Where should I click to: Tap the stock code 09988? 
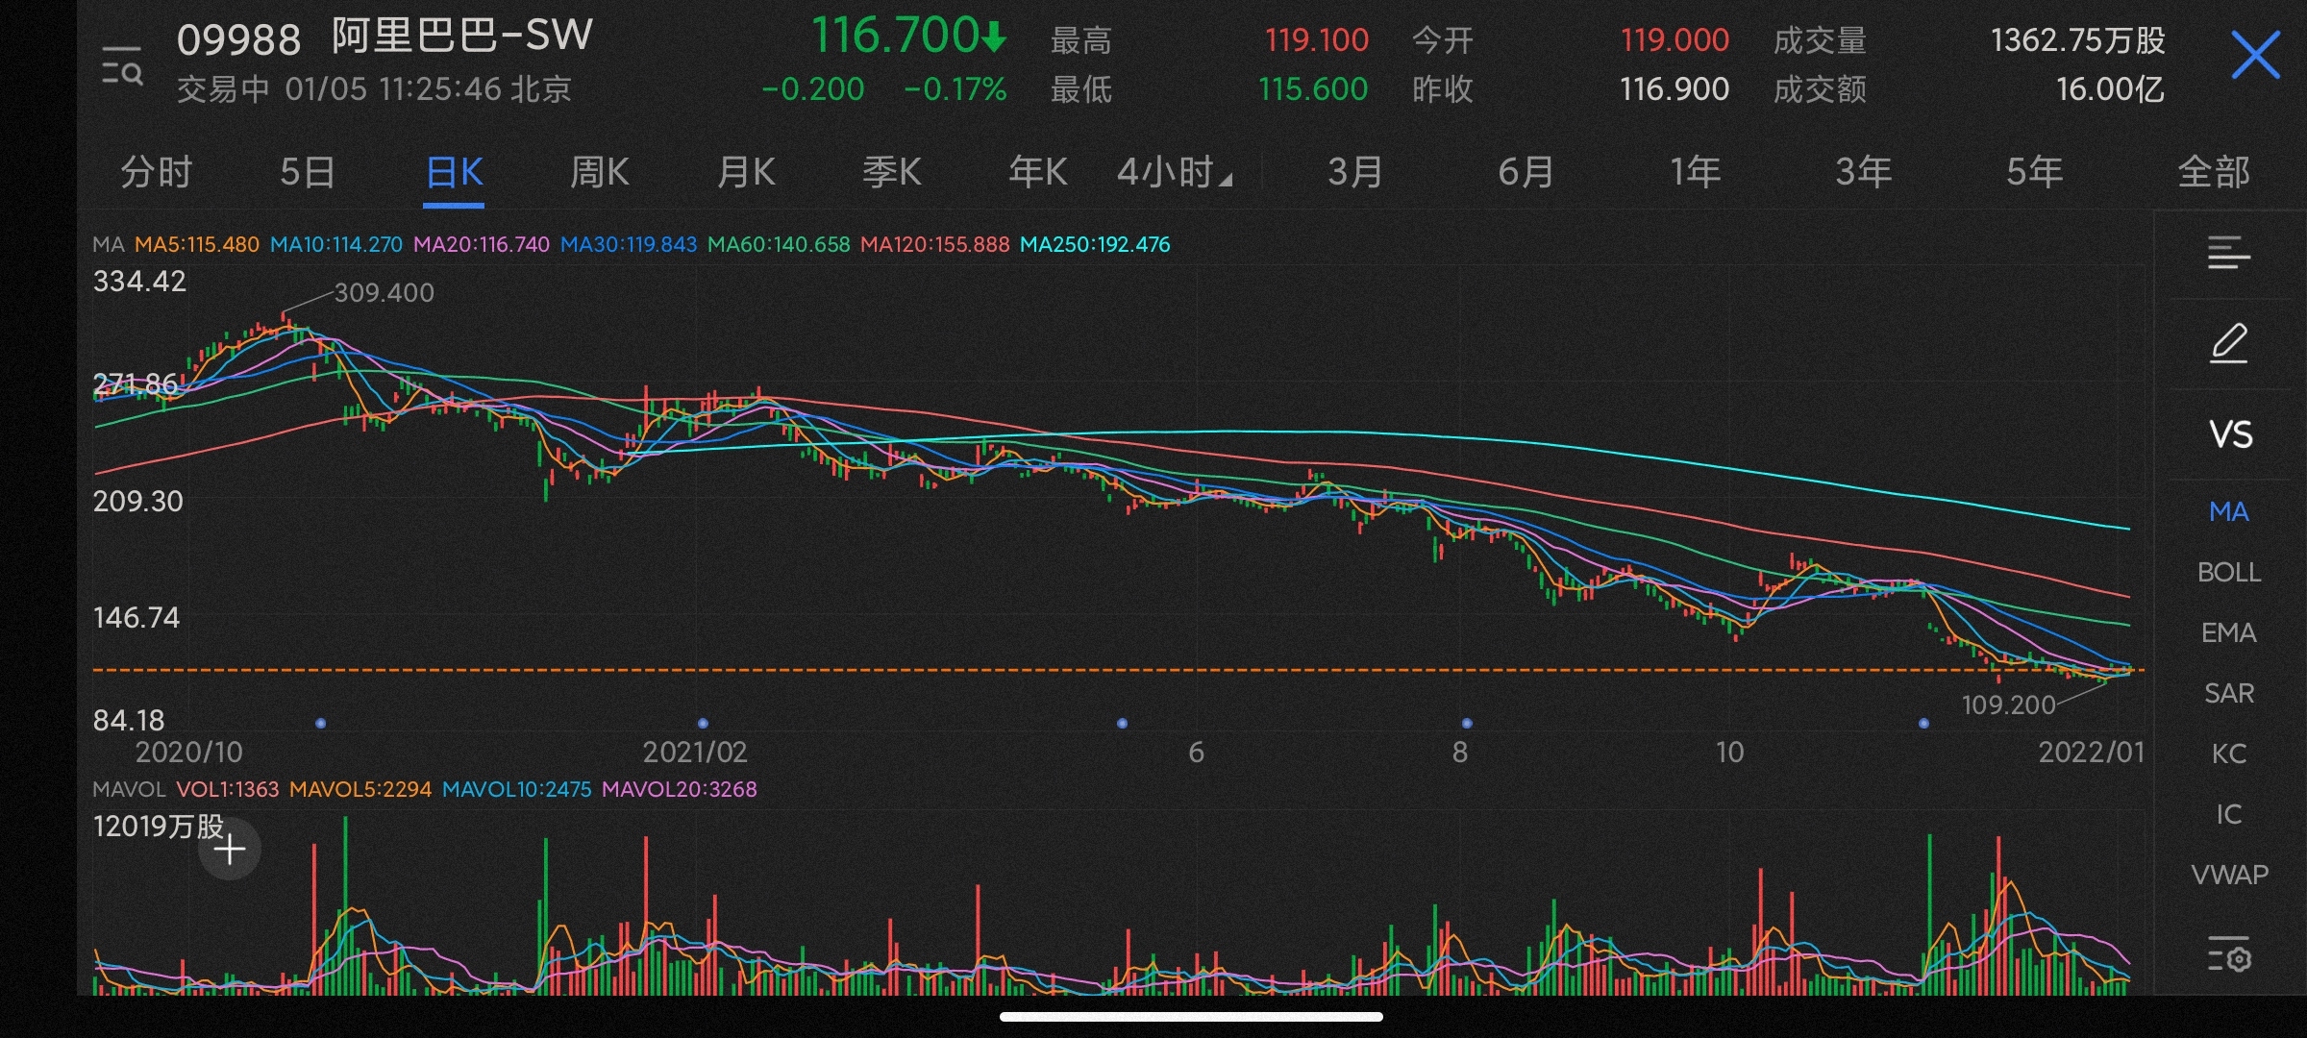(x=239, y=40)
